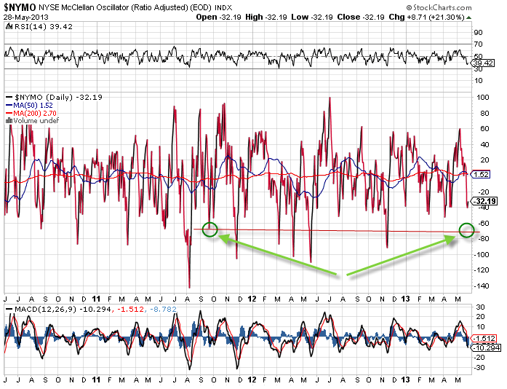Click the NYSE McClellan Oscillator title text
Screen dimensions: 507x389
coord(113,7)
